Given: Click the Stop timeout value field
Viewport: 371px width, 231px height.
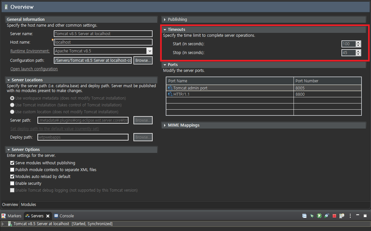Looking at the screenshot, I should click(x=349, y=53).
